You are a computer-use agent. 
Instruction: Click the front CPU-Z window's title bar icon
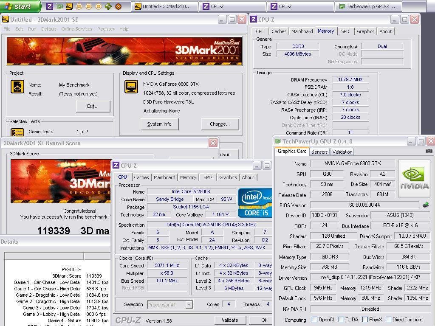(116, 165)
